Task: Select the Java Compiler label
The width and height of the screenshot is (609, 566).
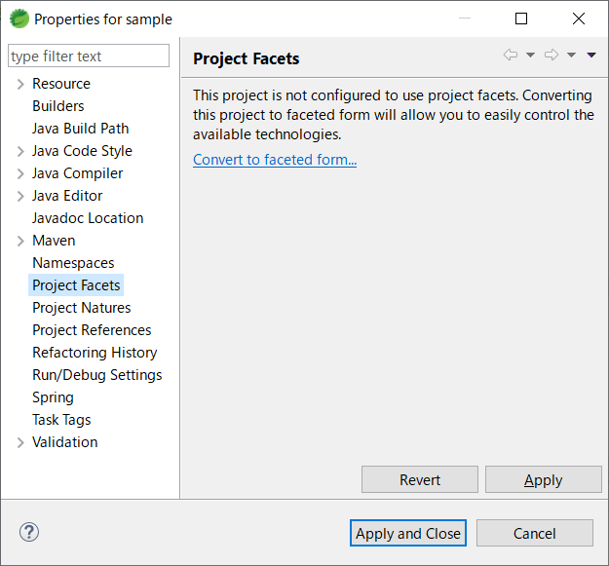Action: (77, 173)
